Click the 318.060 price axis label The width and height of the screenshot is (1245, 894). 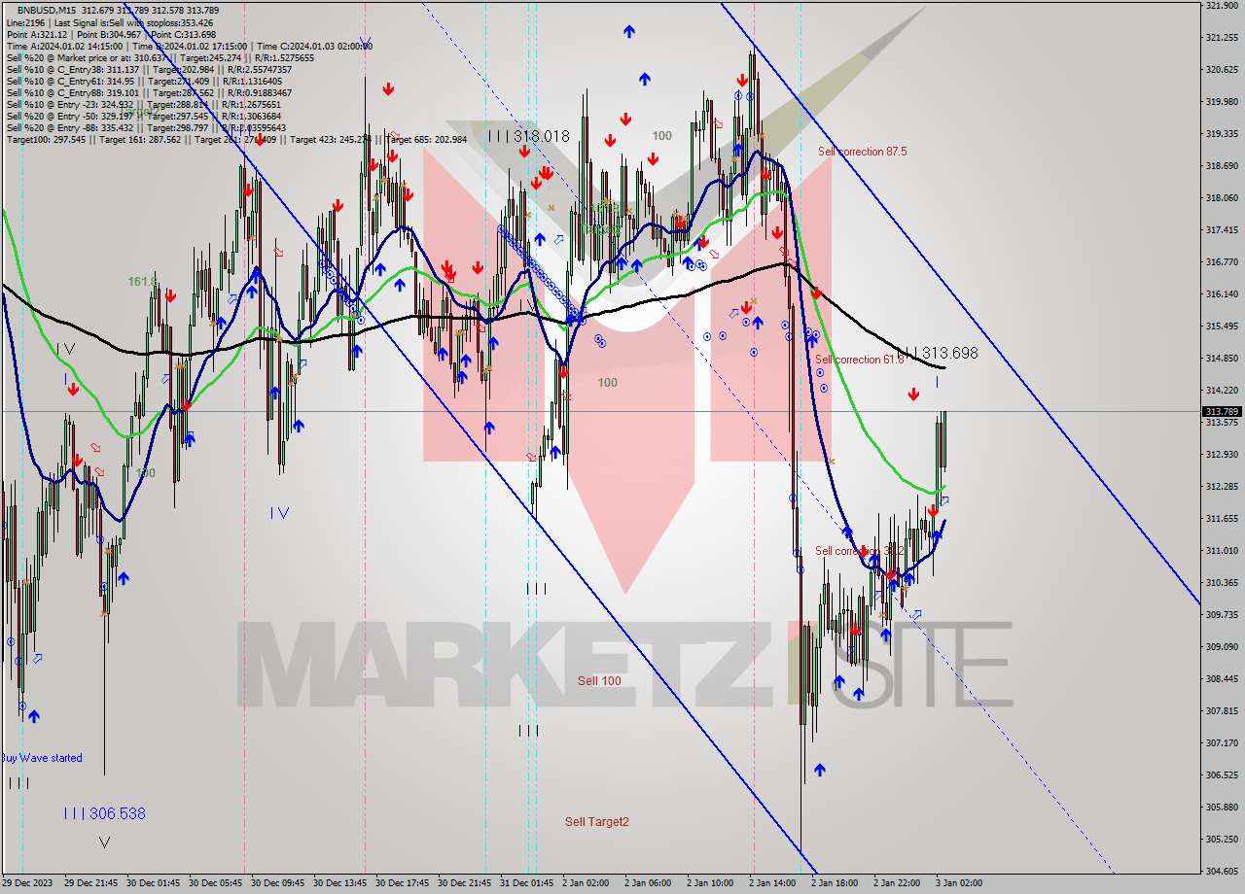point(1222,198)
